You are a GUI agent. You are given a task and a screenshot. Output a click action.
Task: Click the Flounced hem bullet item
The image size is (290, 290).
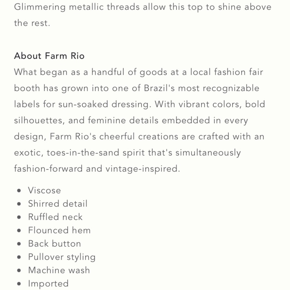click(x=59, y=230)
